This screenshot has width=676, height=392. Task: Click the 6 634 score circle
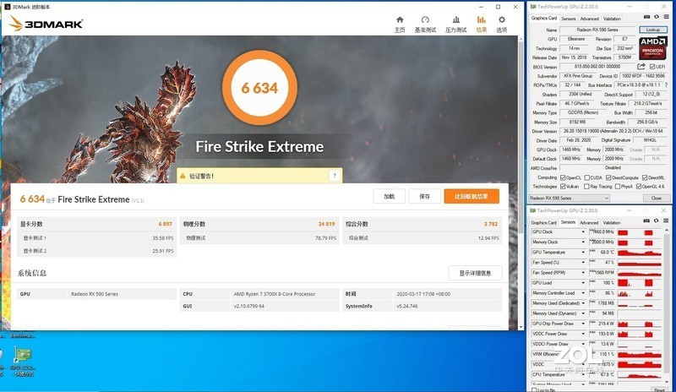pyautogui.click(x=259, y=88)
